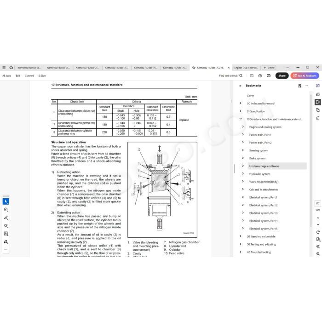This screenshot has width=322, height=322.
Task: Toggle the Bookmarks panel icon in right rail
Action: (x=318, y=102)
